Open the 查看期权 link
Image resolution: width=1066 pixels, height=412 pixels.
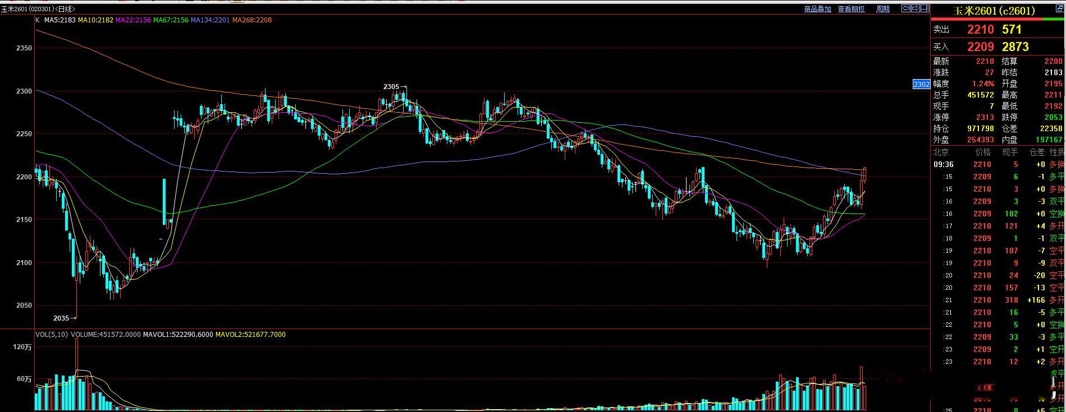[851, 9]
